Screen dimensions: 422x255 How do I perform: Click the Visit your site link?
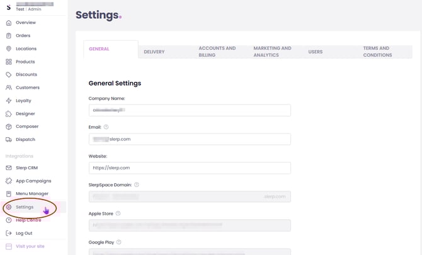30,246
